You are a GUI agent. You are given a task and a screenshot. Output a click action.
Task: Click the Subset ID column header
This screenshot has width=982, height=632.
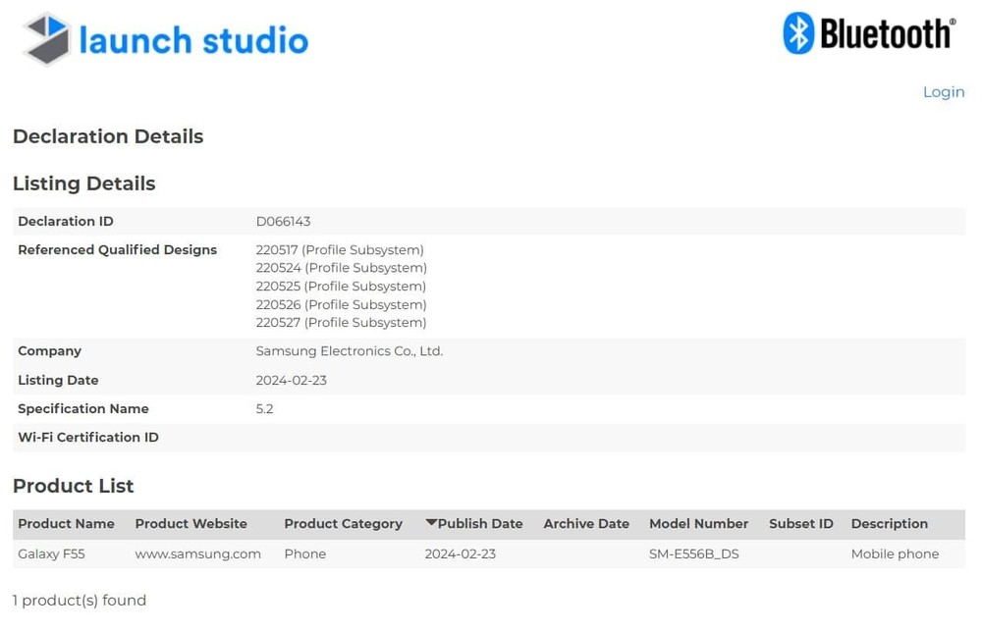pos(800,524)
